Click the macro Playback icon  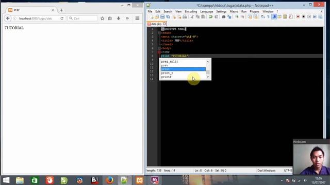coord(309,17)
